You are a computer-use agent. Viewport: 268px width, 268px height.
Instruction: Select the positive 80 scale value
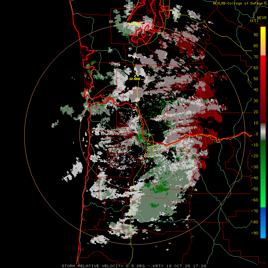[256, 46]
